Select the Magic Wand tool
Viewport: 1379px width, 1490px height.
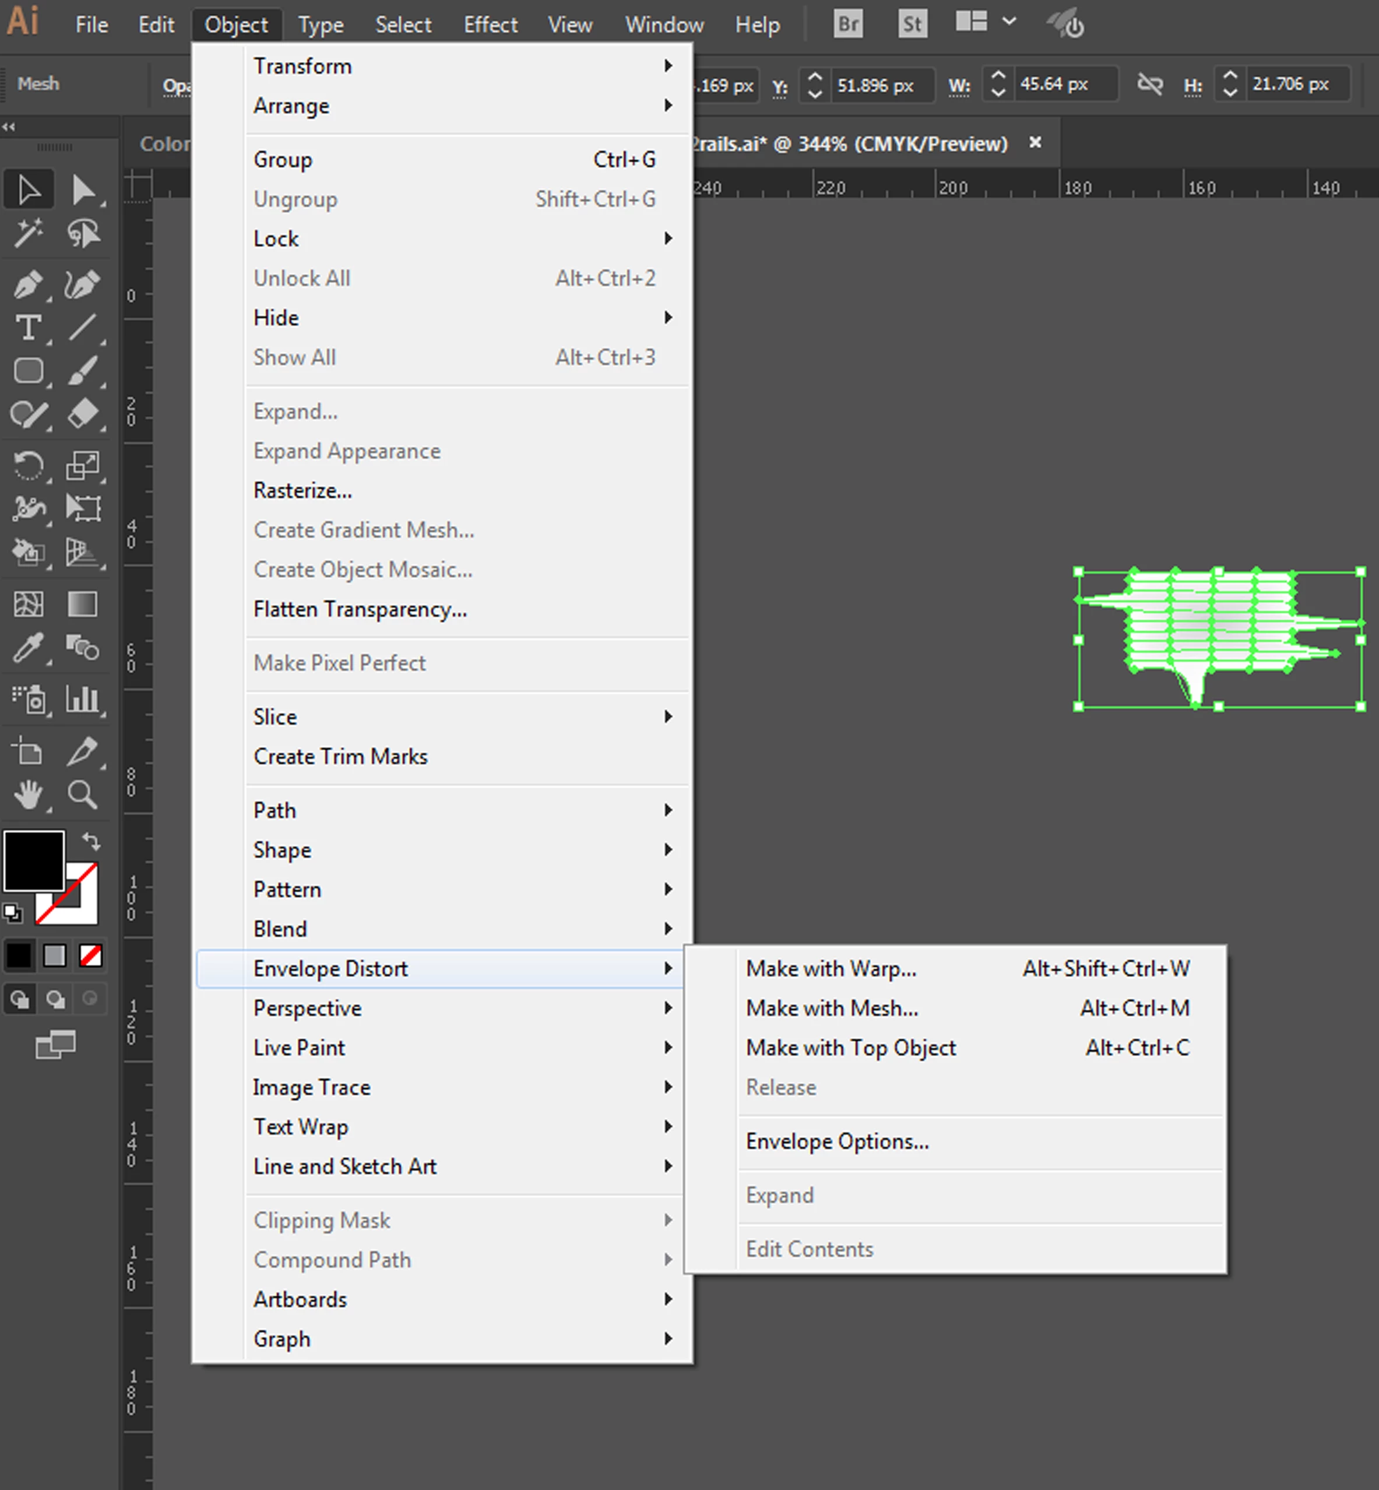[29, 234]
